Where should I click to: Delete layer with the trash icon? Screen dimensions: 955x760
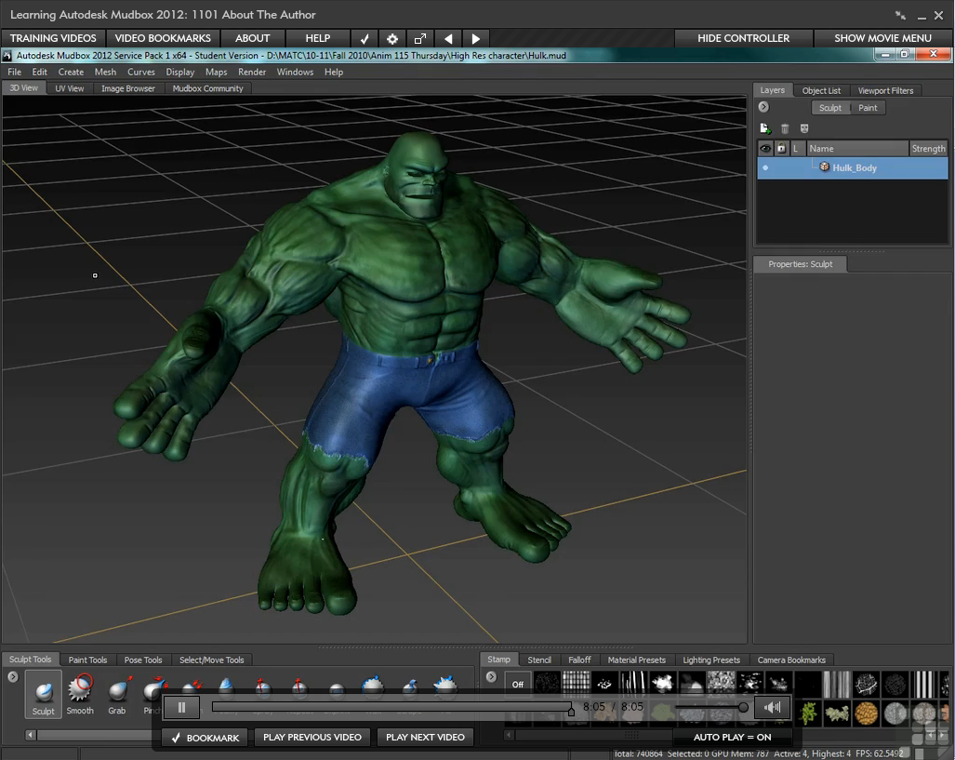[x=785, y=128]
